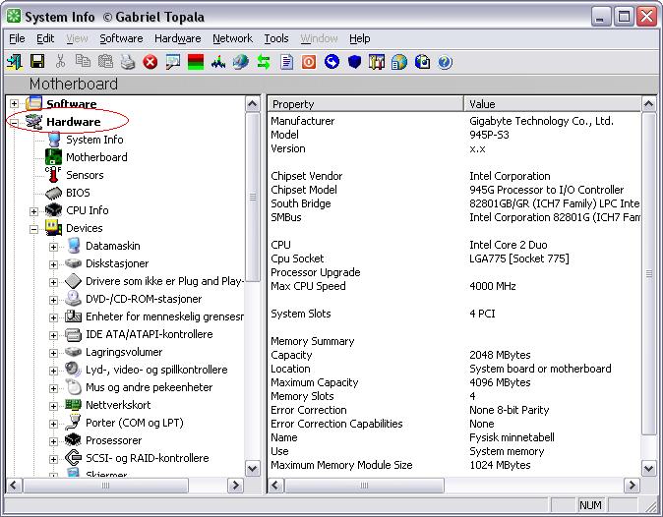Viewport: 663px width, 517px height.
Task: Click the Property column header
Action: pos(364,103)
